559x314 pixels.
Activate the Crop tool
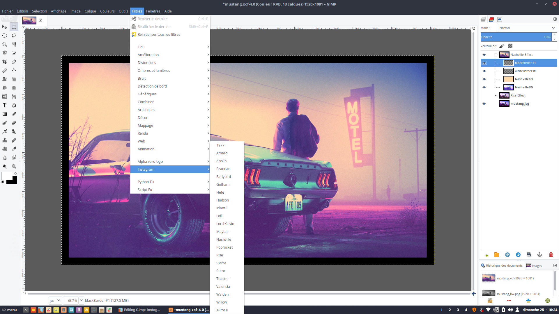point(5,62)
